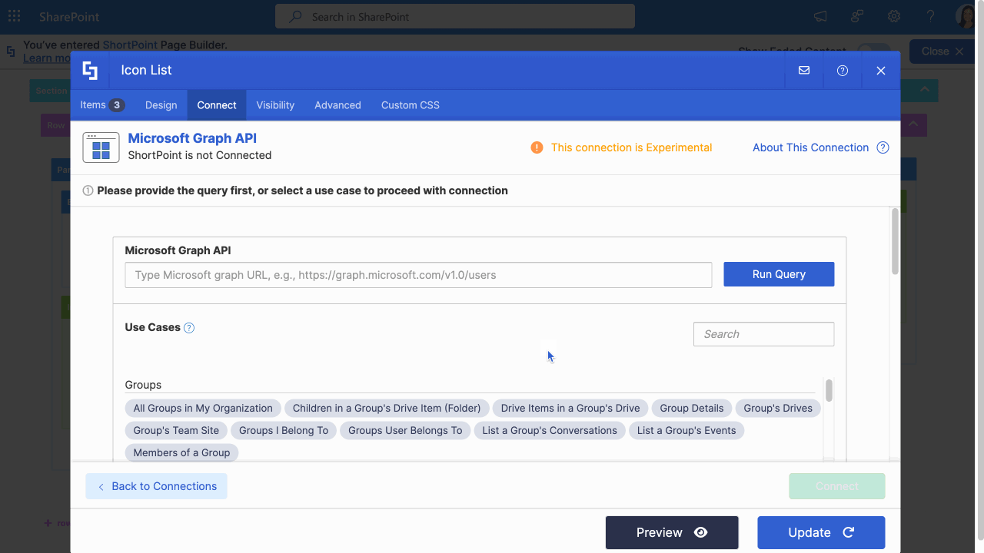Click the Run Query button
Image resolution: width=984 pixels, height=553 pixels.
pos(779,274)
